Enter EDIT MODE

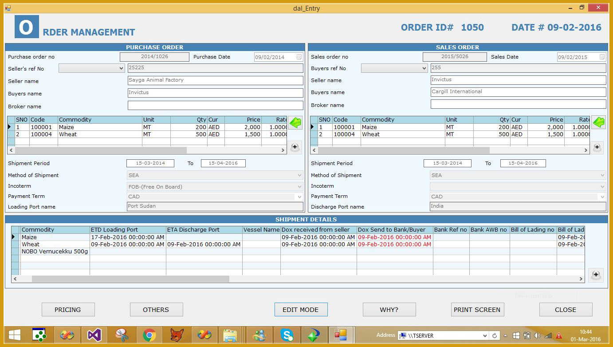point(301,309)
